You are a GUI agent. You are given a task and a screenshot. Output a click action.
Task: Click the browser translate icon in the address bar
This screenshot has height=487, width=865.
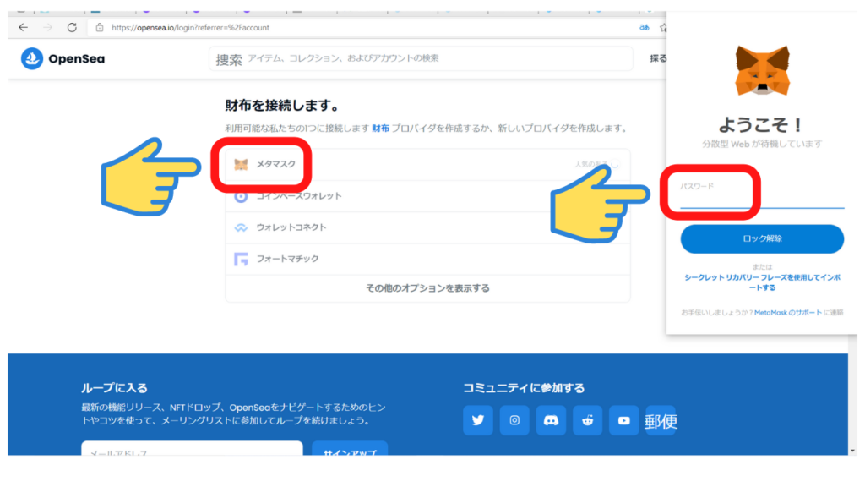point(645,27)
